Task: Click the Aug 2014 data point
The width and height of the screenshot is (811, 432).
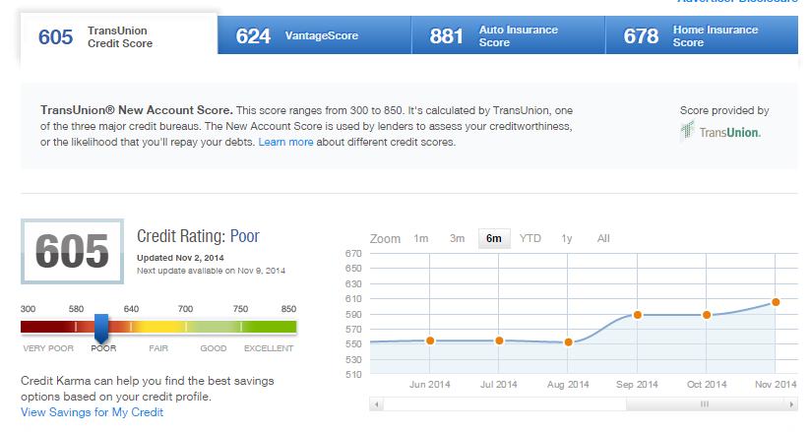Action: 568,342
